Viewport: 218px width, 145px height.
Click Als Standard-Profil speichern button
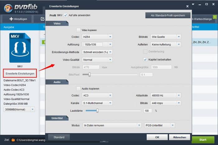pyautogui.click(x=168, y=16)
